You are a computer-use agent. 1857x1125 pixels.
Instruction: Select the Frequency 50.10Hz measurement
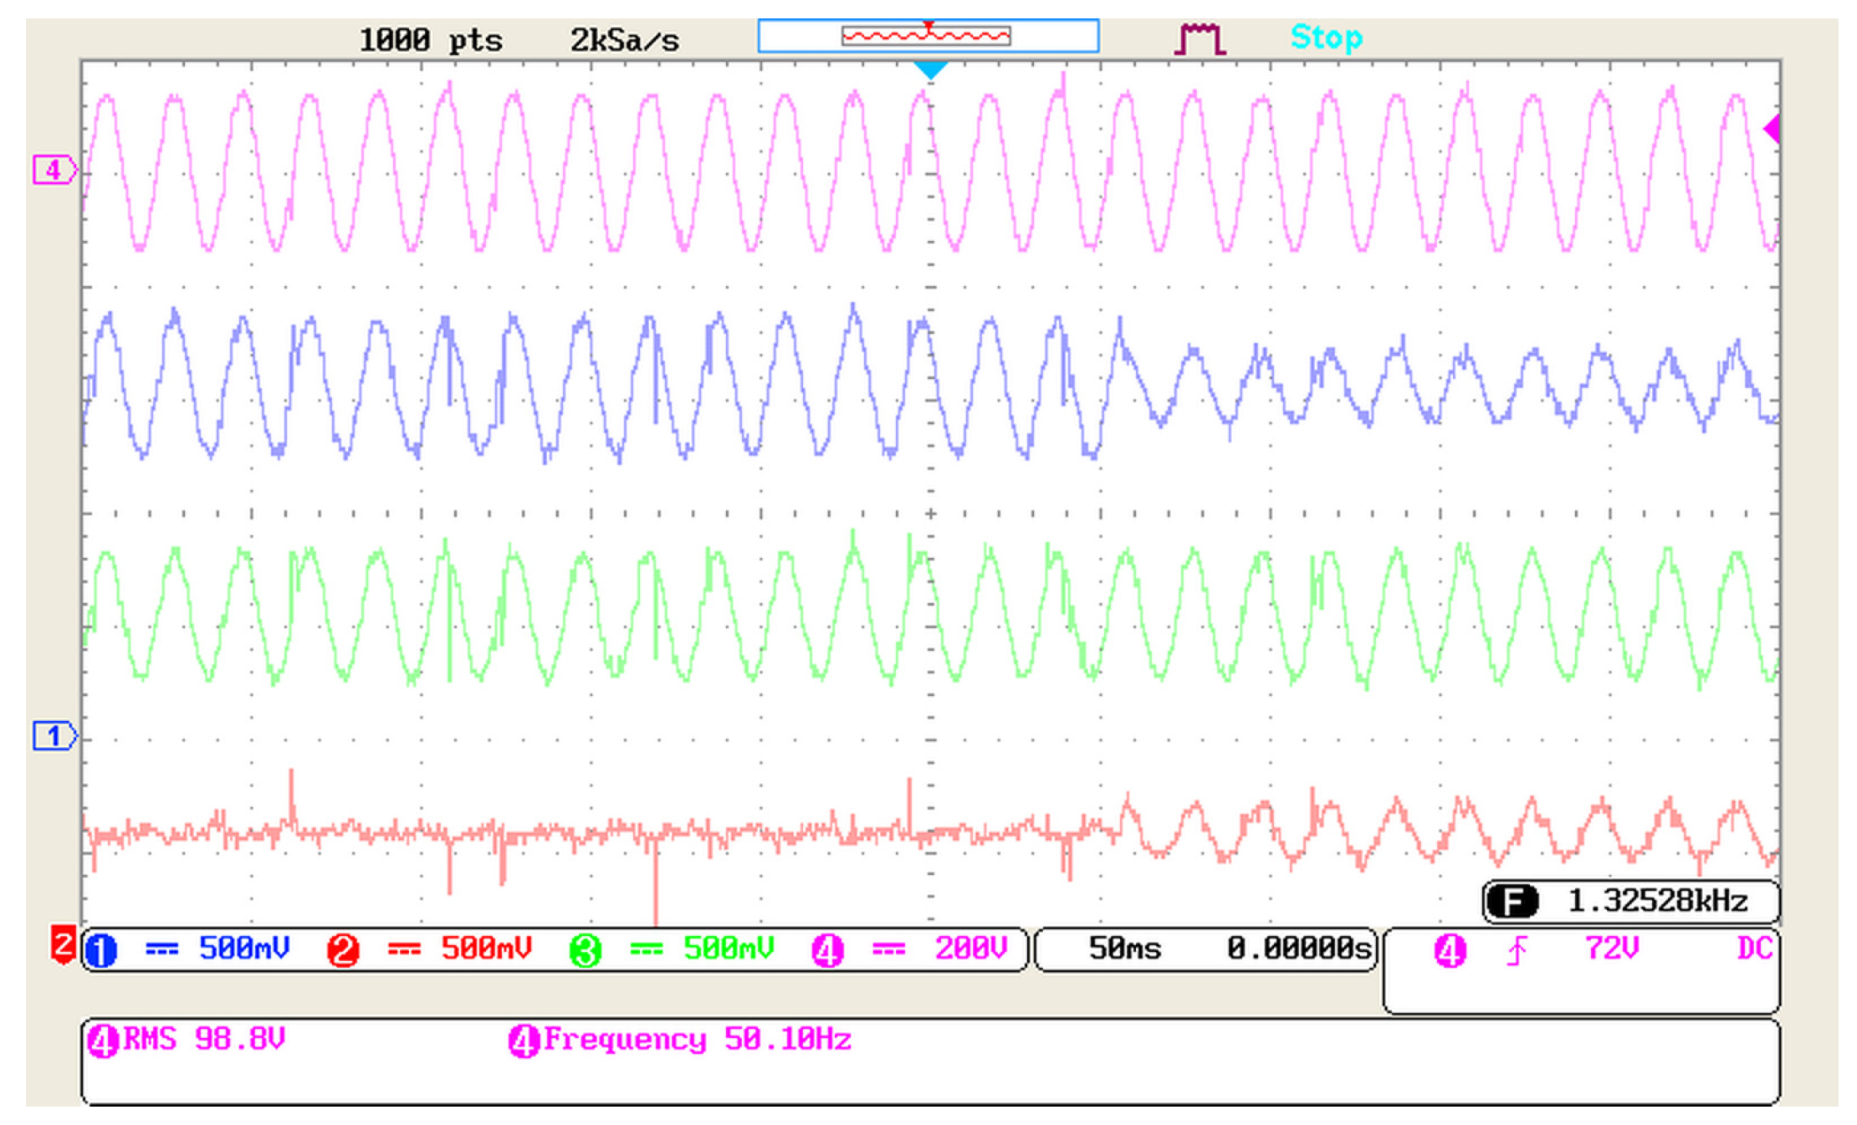[681, 1041]
